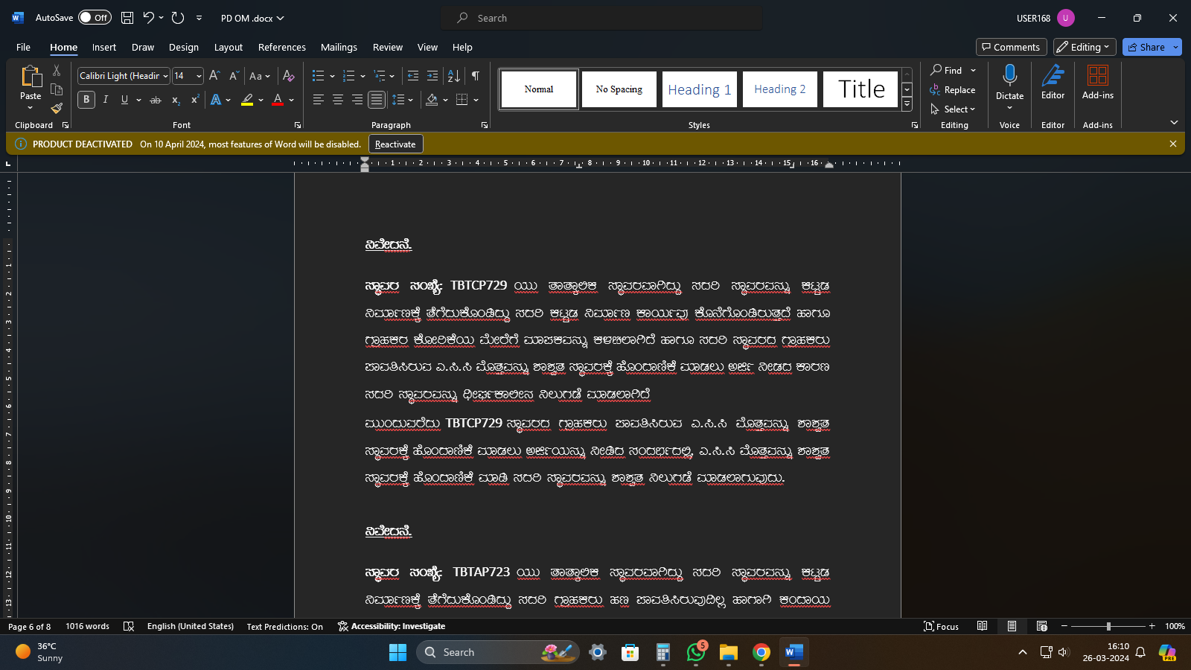Open the Comments pane
Viewport: 1191px width, 670px height.
click(x=1011, y=47)
